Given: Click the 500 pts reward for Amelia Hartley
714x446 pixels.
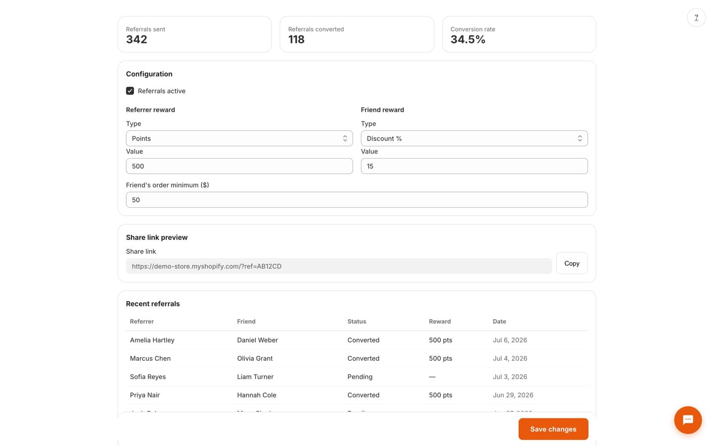Looking at the screenshot, I should 440,340.
